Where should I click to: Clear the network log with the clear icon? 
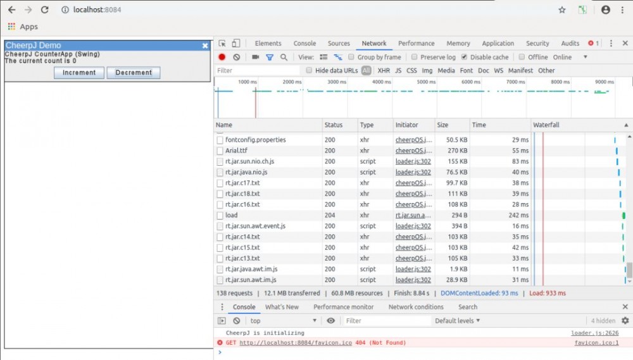[236, 57]
